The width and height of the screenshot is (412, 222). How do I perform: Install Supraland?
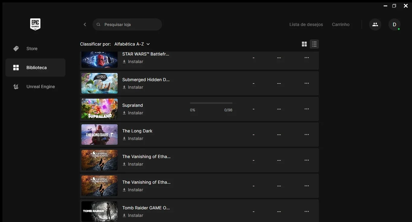pos(133,113)
